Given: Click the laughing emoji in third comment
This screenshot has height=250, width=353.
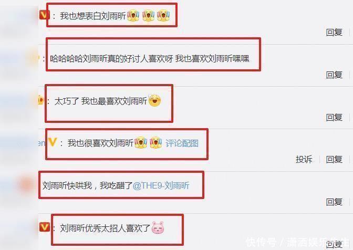Looking at the screenshot, I should pyautogui.click(x=154, y=100).
